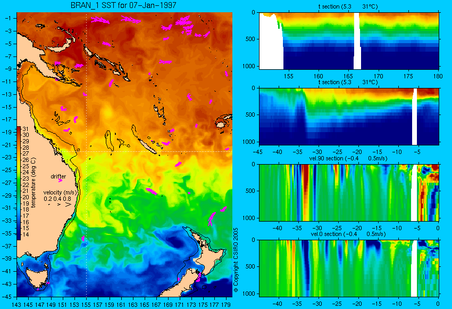This screenshot has height=309, width=452.
Task: Click the vel.0 velocity section plot
Action: pyautogui.click(x=349, y=269)
